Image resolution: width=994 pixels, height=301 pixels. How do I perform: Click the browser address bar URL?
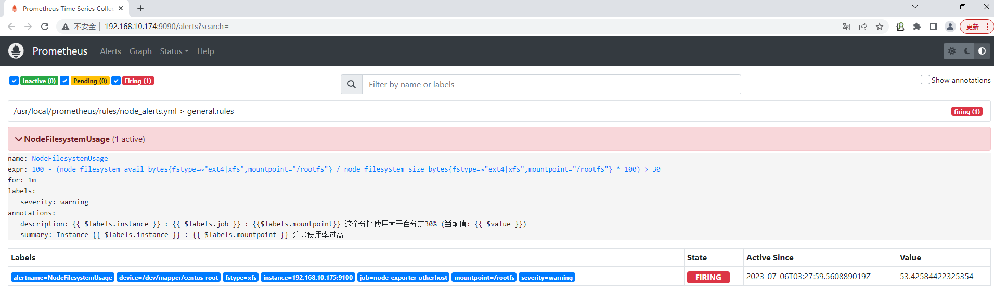(x=166, y=27)
